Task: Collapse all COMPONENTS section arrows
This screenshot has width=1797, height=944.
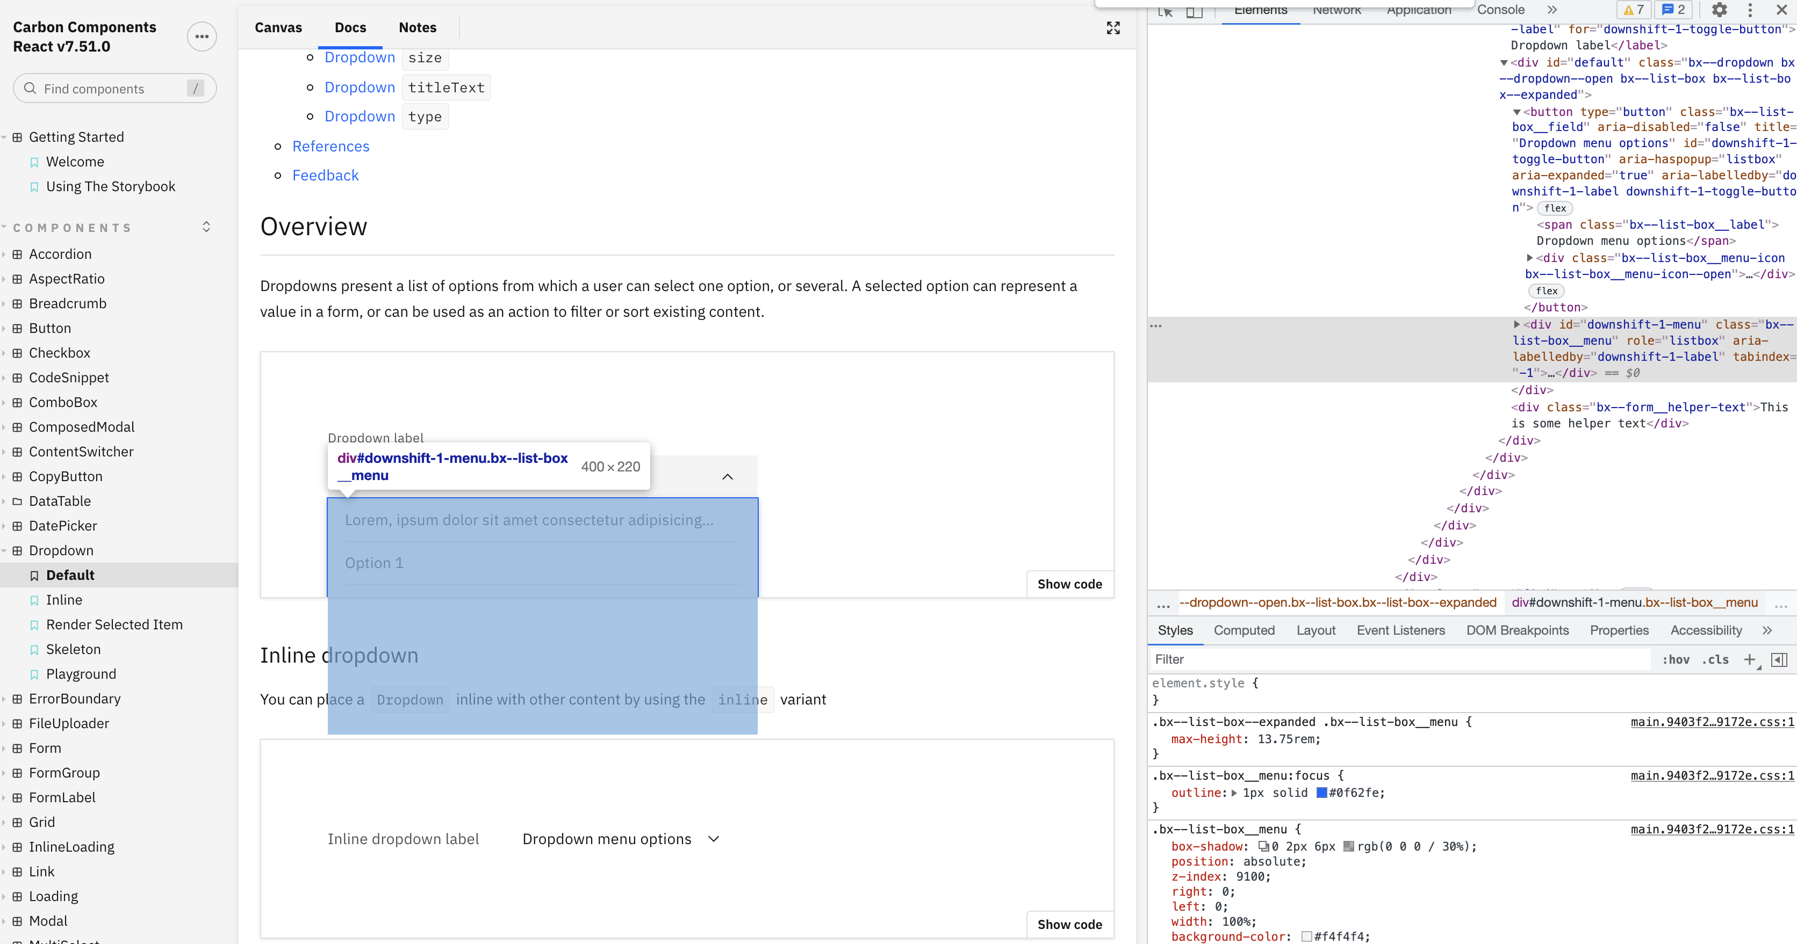Action: (x=206, y=227)
